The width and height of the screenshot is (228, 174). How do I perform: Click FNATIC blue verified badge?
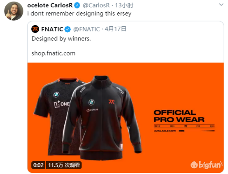tap(67, 29)
